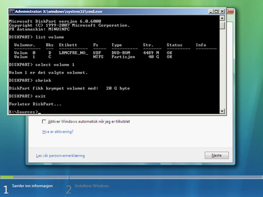Click 'Volum 1 er det valgte volumet.' text

(48, 73)
